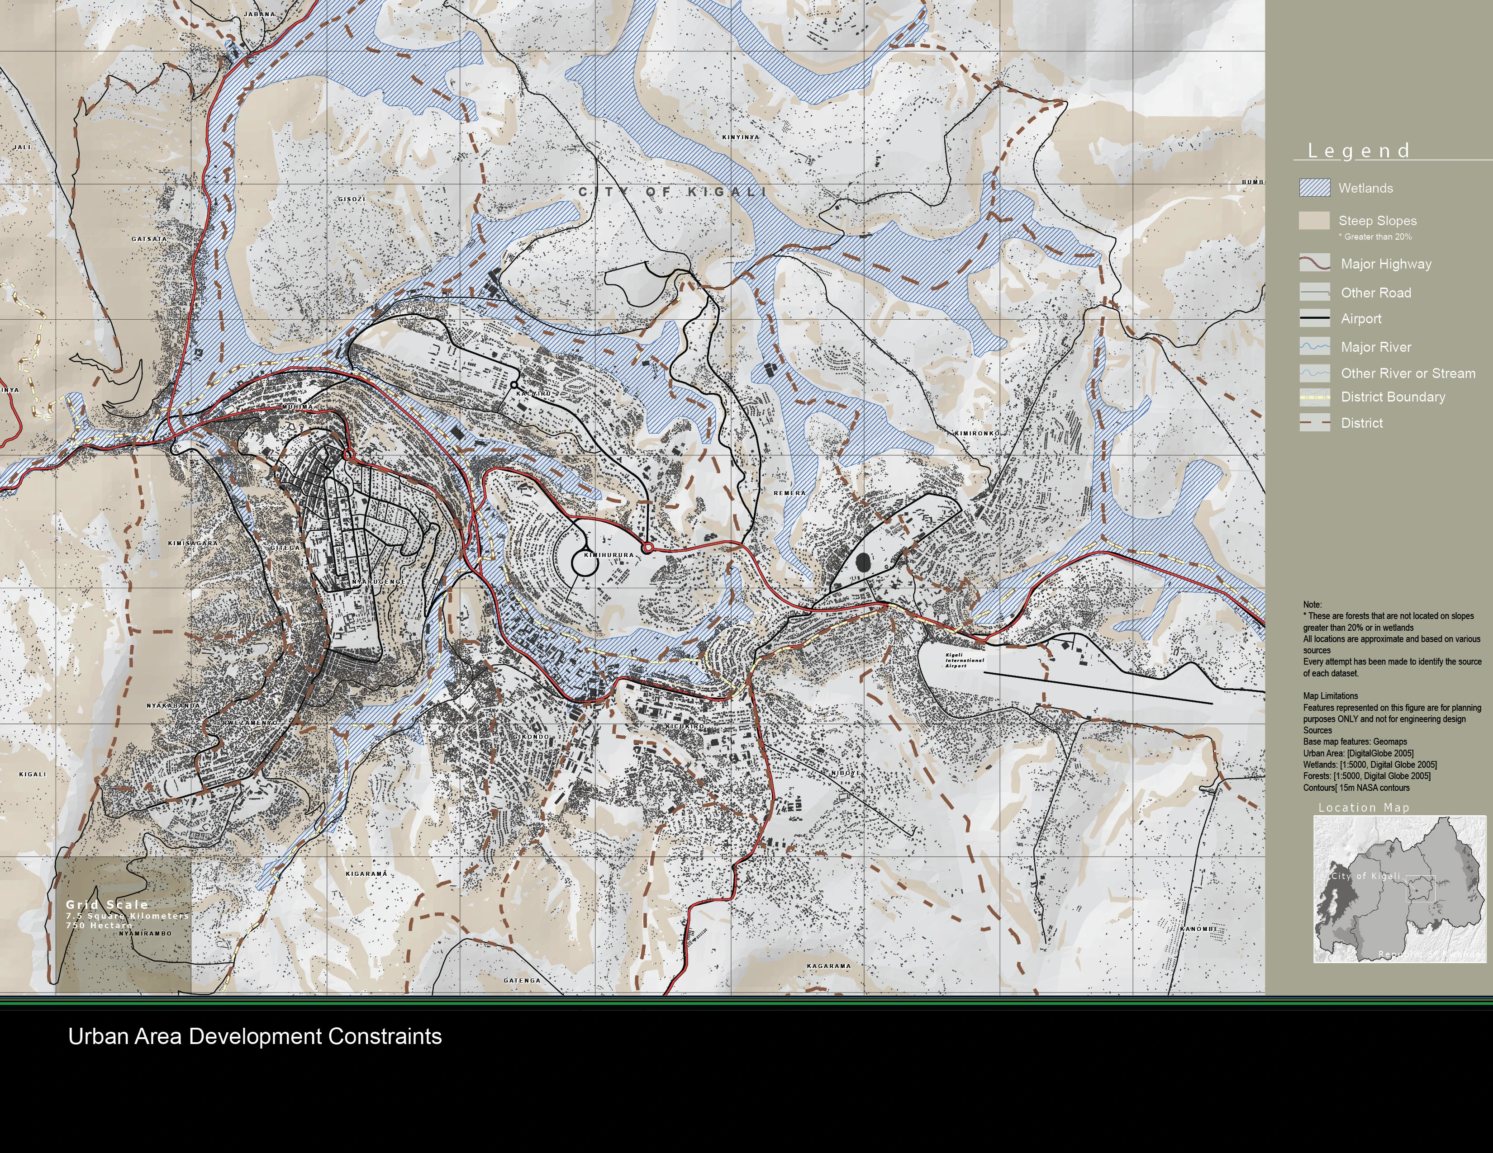Screen dimensions: 1493x1153
Task: Click the dashed brown District legend symbol
Action: [1315, 423]
